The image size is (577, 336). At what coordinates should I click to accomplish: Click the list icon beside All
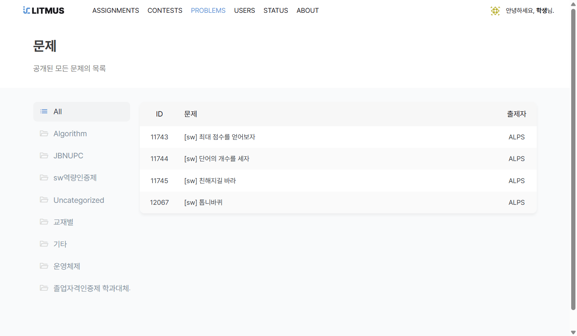(x=44, y=111)
